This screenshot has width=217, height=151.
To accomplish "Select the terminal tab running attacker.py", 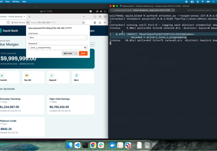I will pyautogui.click(x=142, y=10).
